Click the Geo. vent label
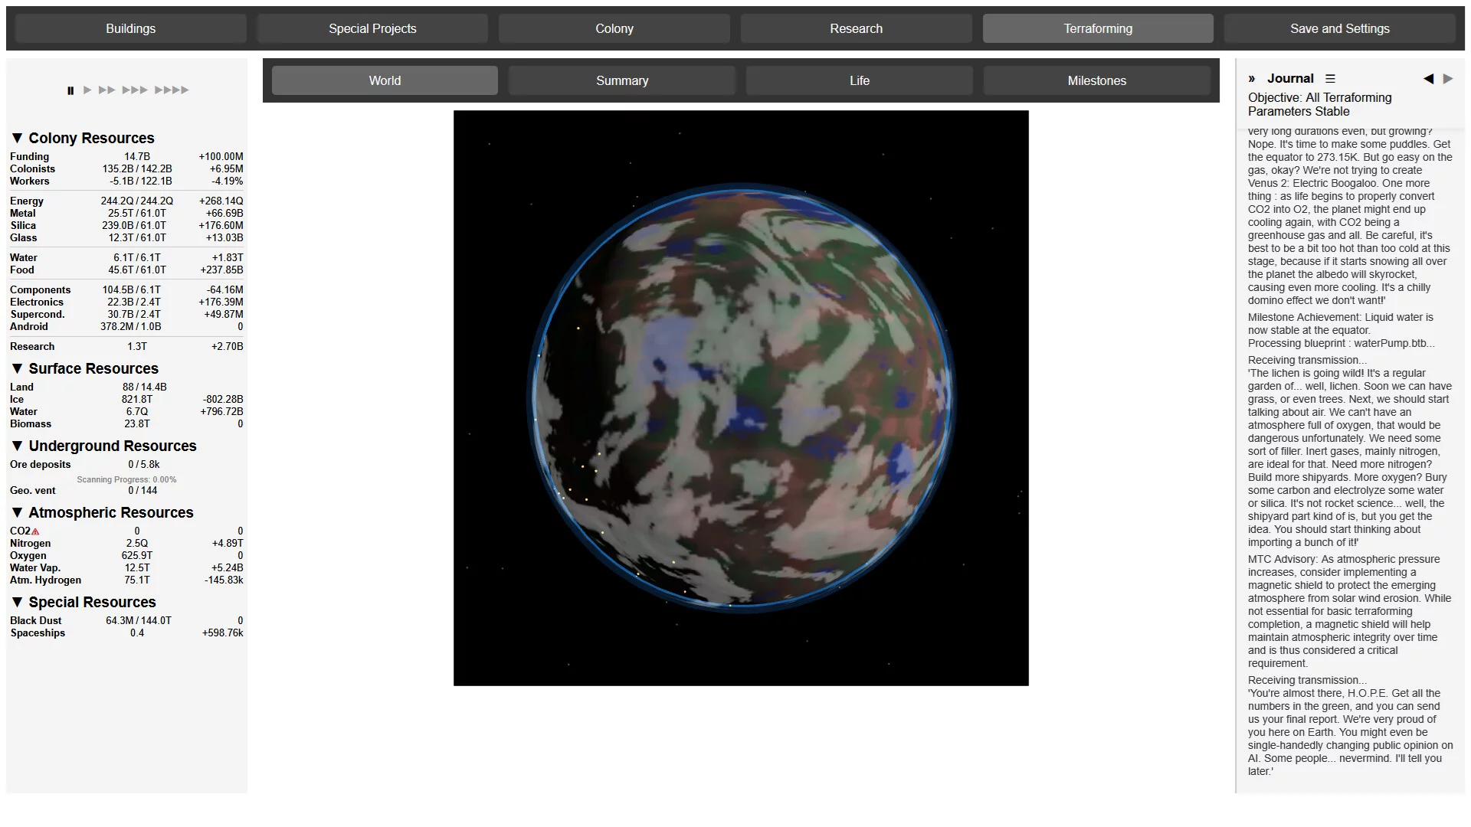1471x827 pixels. 32,490
